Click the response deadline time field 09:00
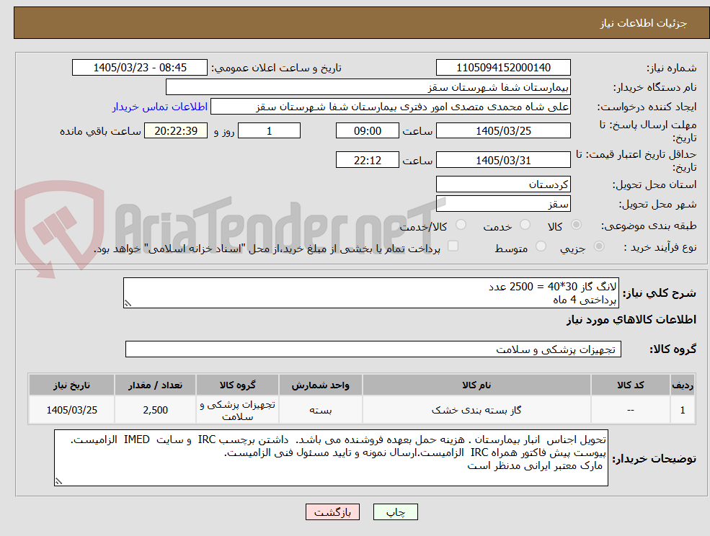 point(367,131)
